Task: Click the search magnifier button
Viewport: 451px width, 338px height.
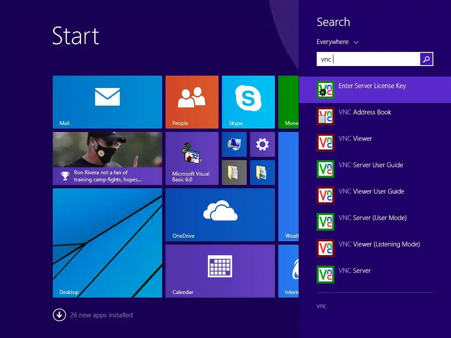Action: coord(426,59)
